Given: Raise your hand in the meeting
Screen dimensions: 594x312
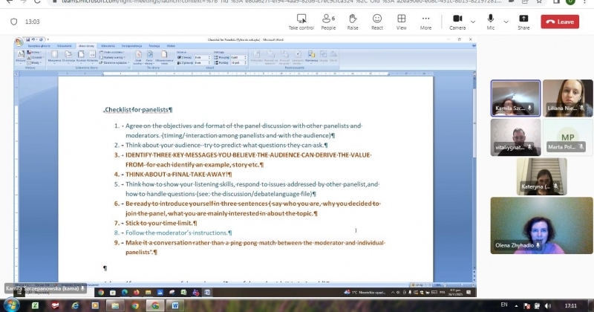Looking at the screenshot, I should tap(352, 22).
